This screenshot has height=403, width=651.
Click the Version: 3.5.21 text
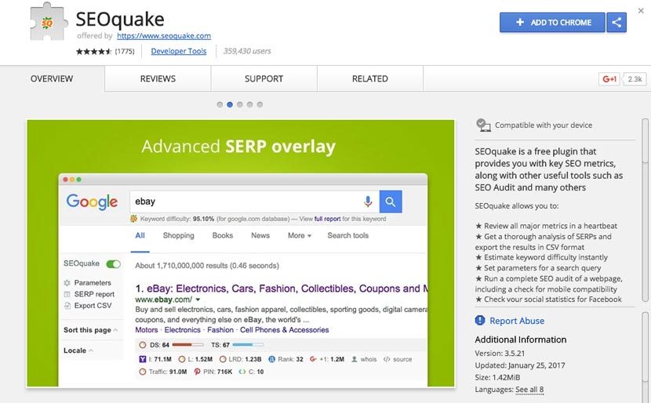500,354
